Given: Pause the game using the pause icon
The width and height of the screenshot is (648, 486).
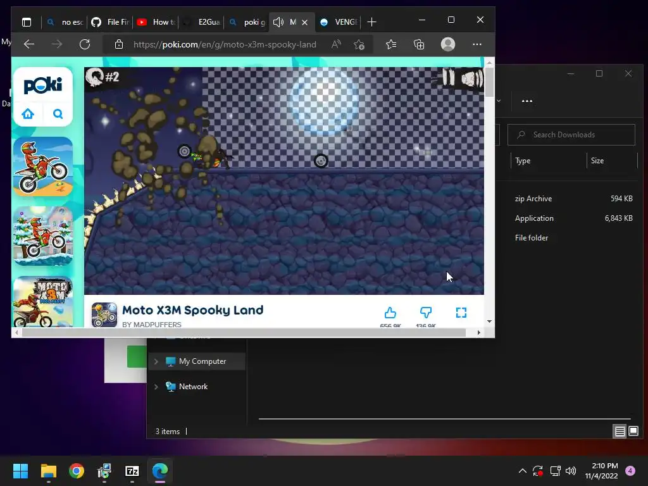Looking at the screenshot, I should 449,78.
